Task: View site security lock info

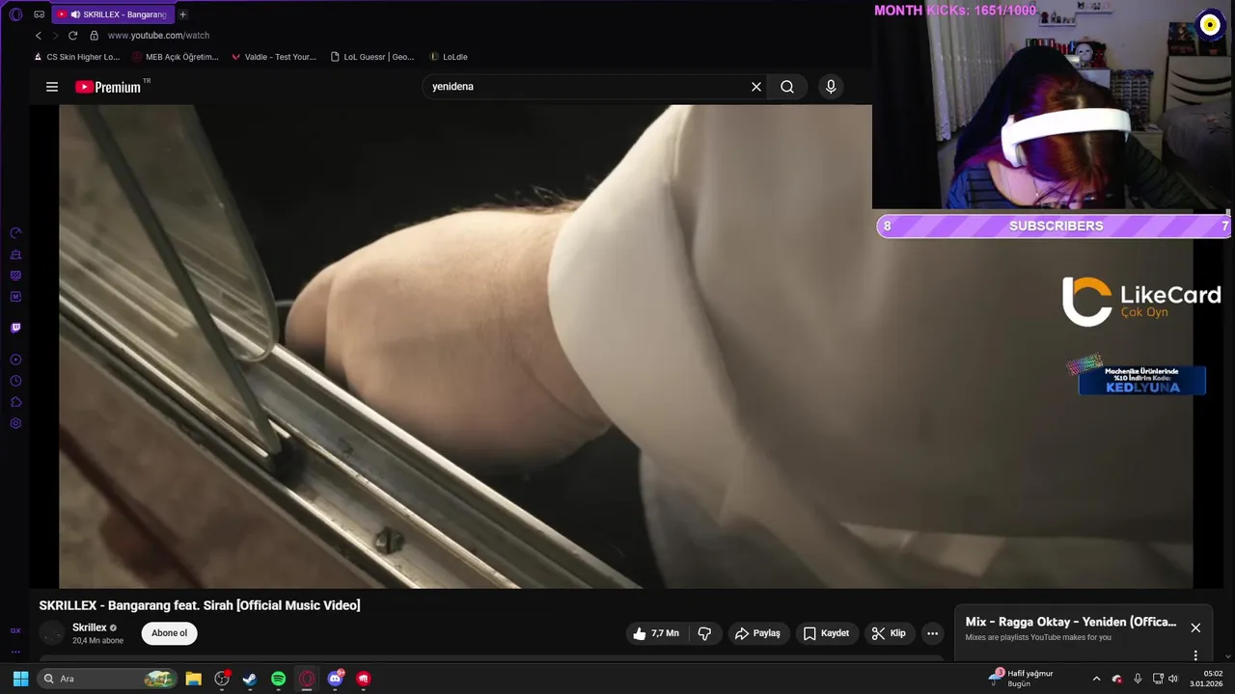Action: click(x=94, y=36)
